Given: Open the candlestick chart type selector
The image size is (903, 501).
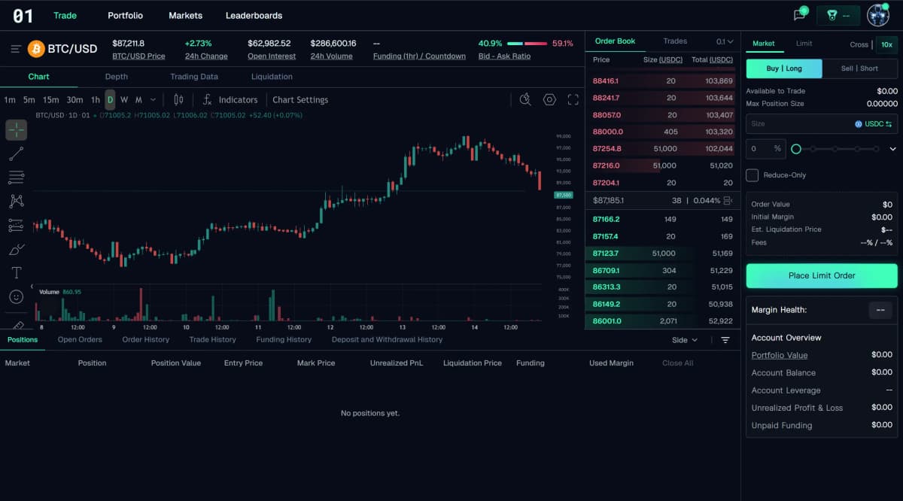Looking at the screenshot, I should 178,99.
